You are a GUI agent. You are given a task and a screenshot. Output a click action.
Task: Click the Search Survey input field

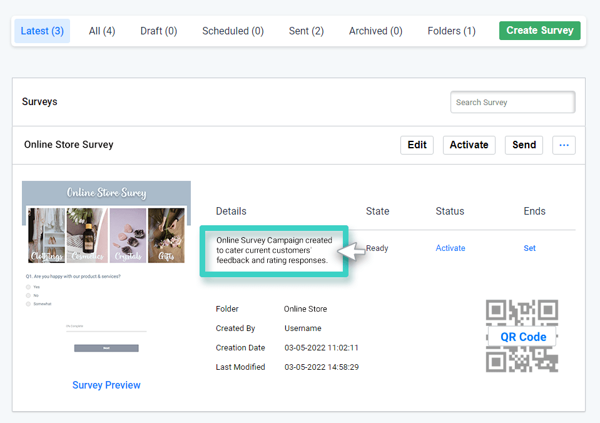(x=512, y=102)
